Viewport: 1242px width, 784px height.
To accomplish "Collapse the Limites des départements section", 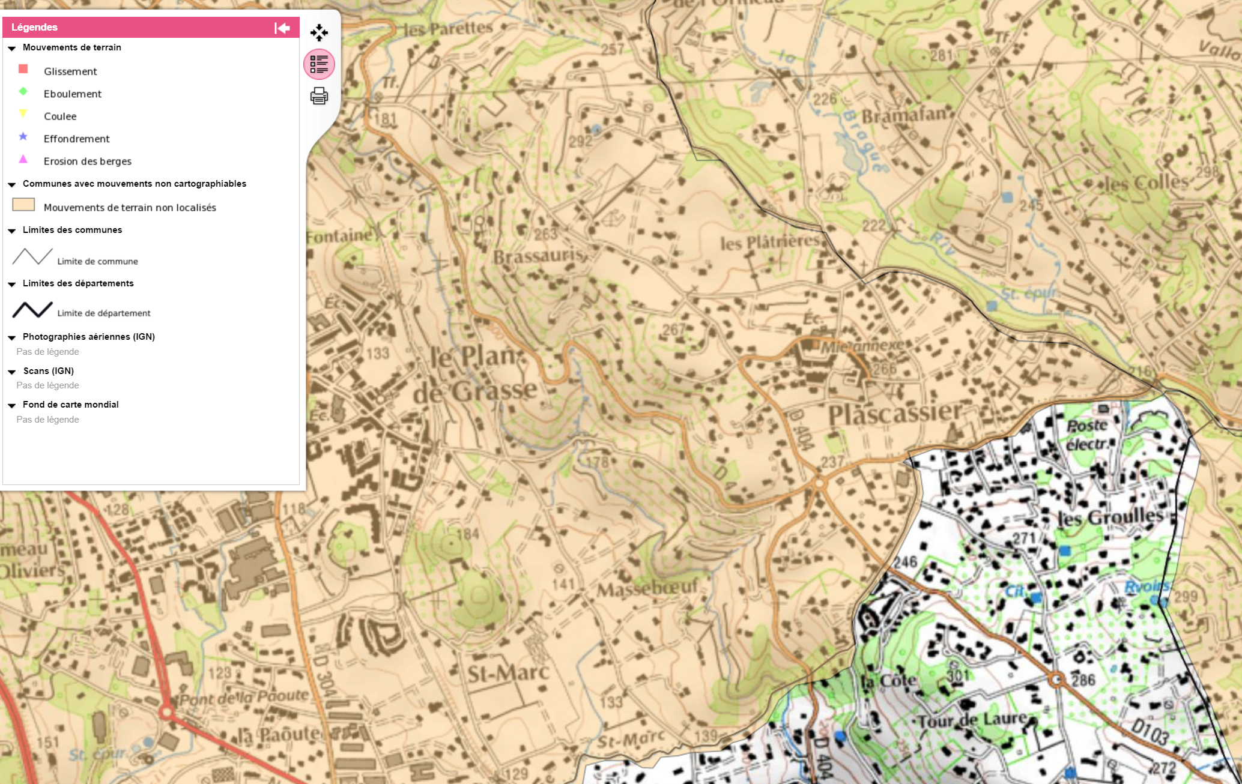I will tap(11, 284).
